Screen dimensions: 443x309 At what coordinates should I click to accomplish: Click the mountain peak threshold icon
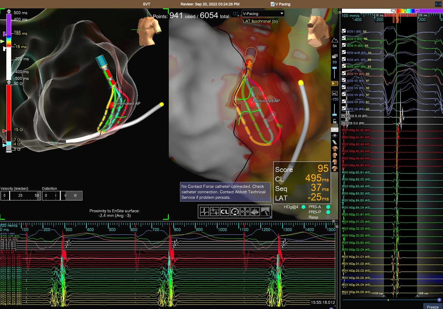pyautogui.click(x=335, y=40)
